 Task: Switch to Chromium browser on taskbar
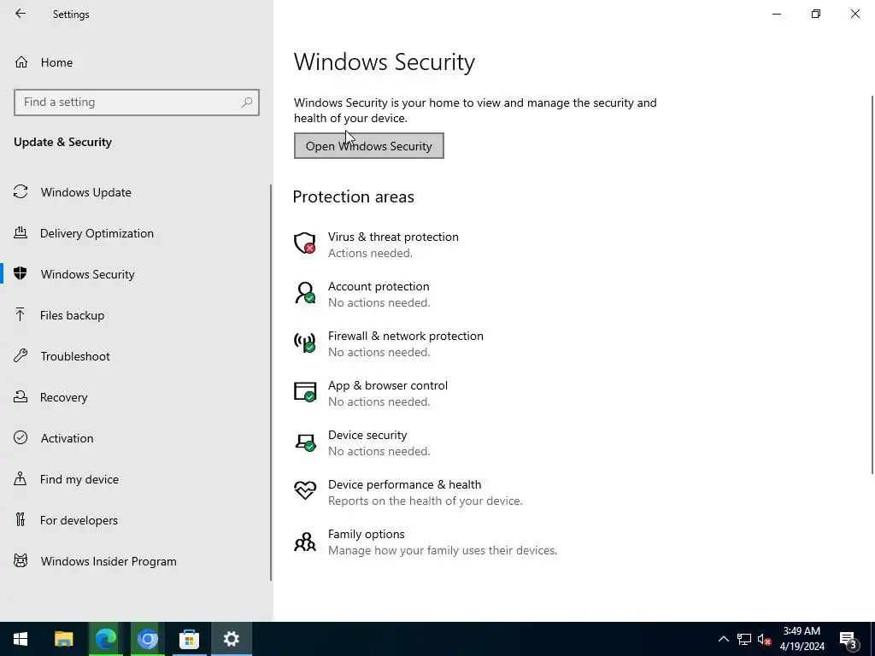tap(147, 639)
